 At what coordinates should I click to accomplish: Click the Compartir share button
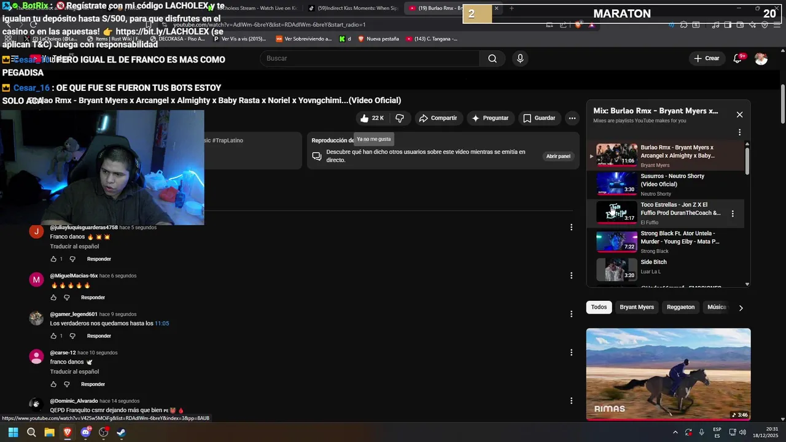(438, 118)
